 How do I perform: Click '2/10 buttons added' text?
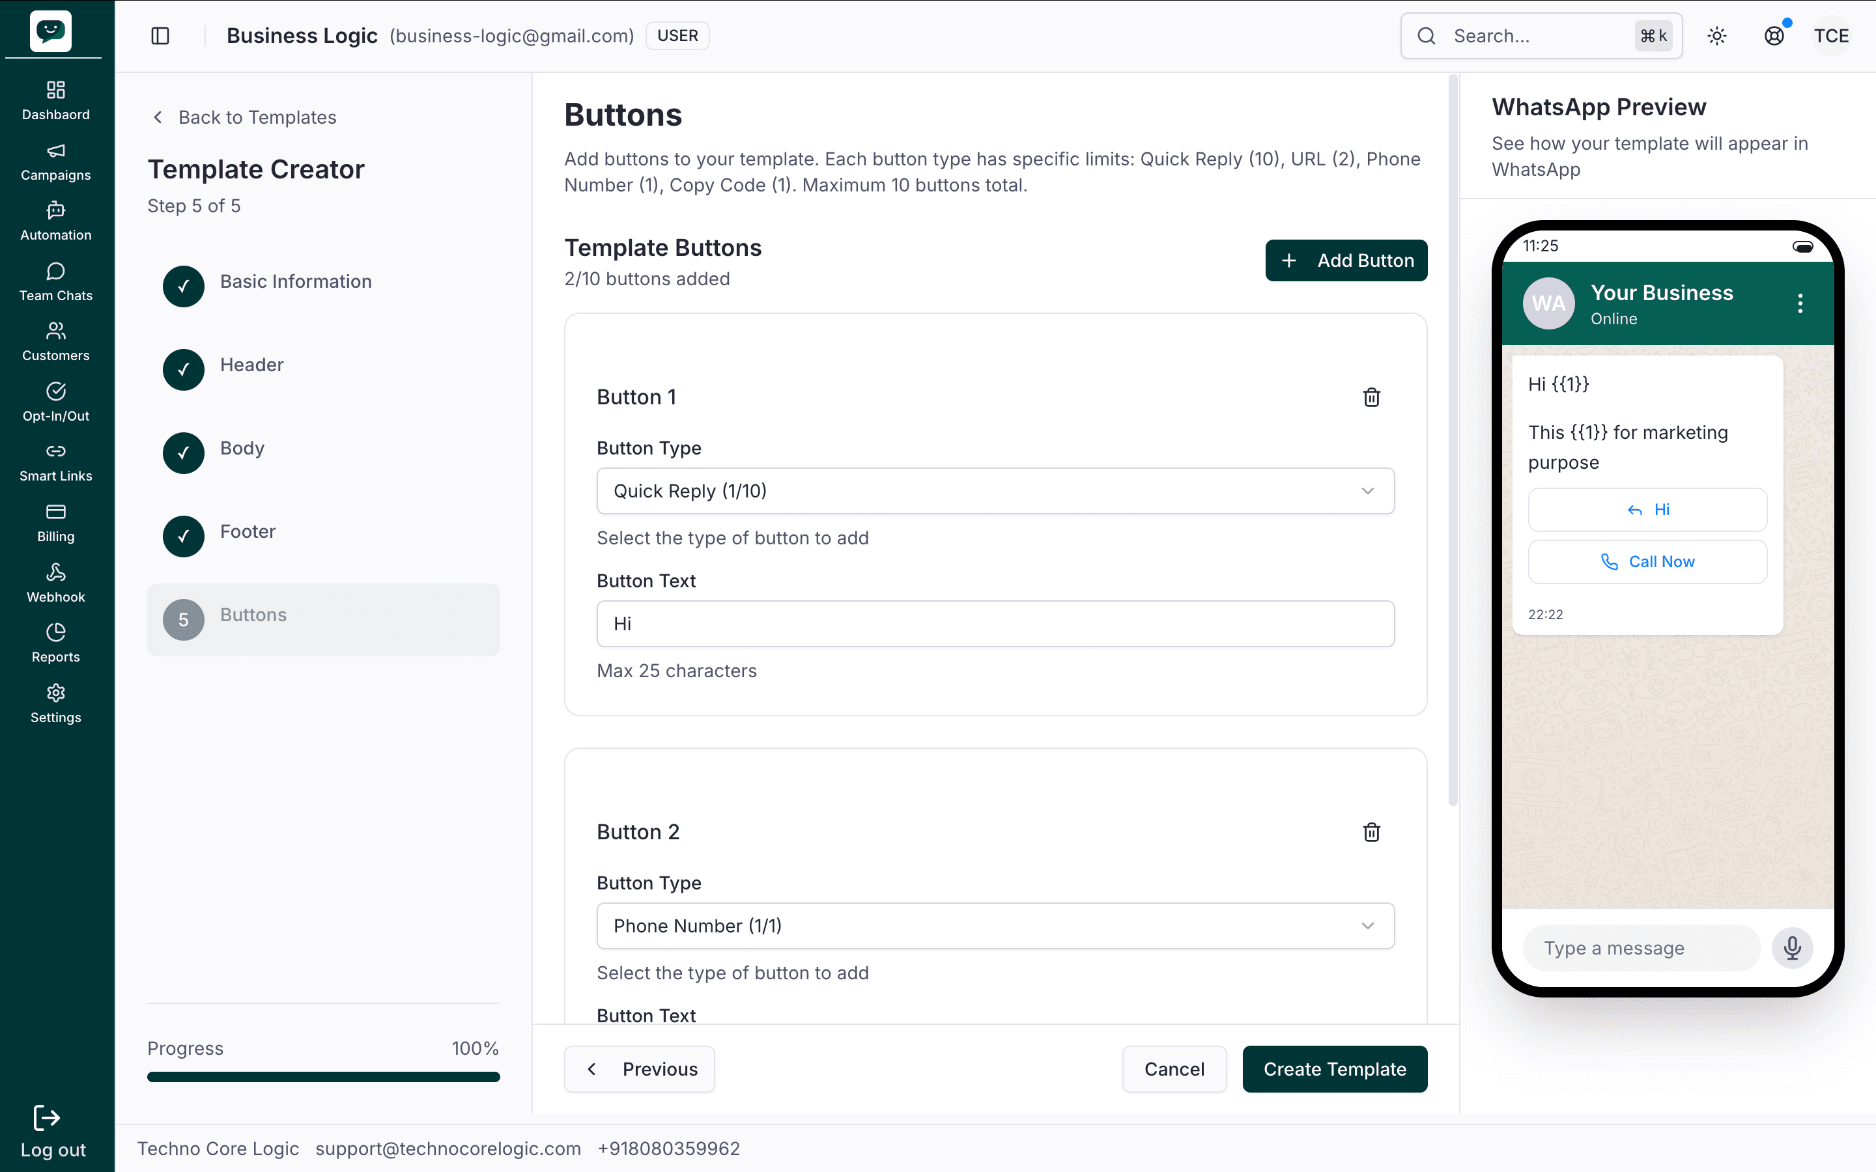[647, 278]
